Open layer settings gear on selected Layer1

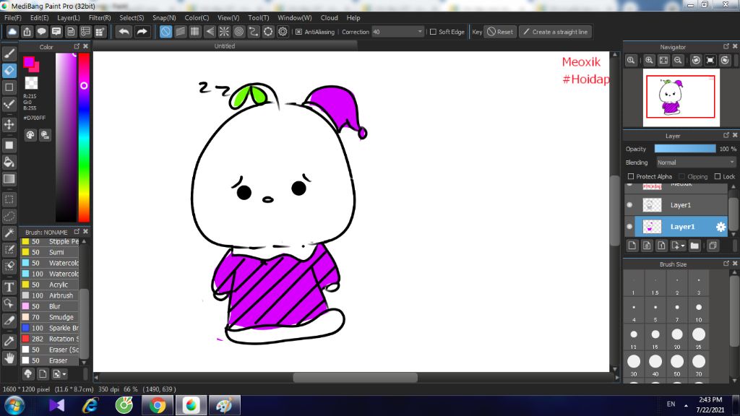point(720,227)
